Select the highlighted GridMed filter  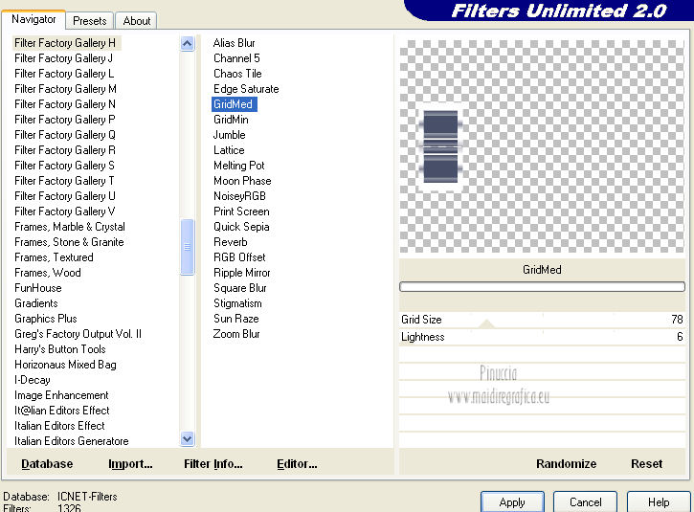(234, 104)
